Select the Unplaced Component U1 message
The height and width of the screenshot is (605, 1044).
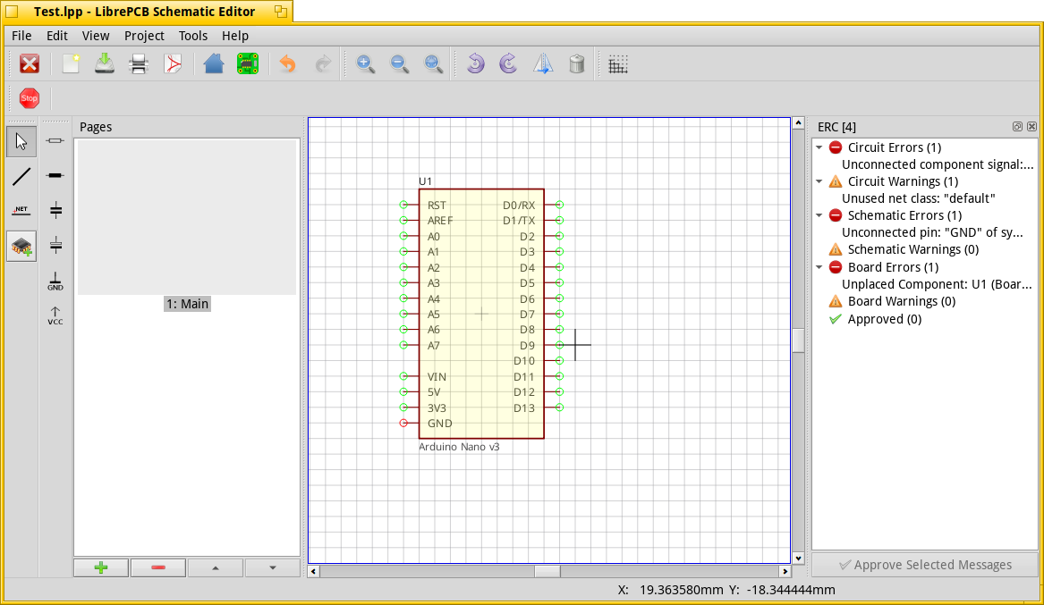[x=937, y=284]
